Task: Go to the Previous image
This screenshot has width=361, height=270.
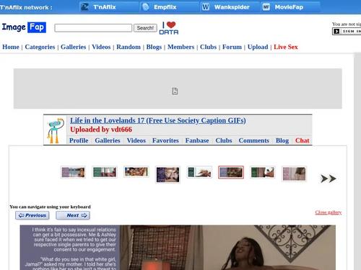Action: coord(32,215)
